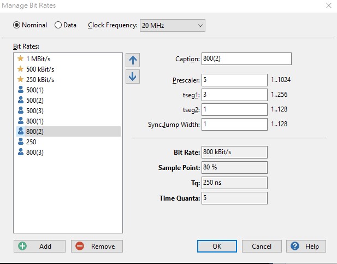Click user icon beside 800(1) entry
This screenshot has height=264, width=337.
(x=21, y=120)
